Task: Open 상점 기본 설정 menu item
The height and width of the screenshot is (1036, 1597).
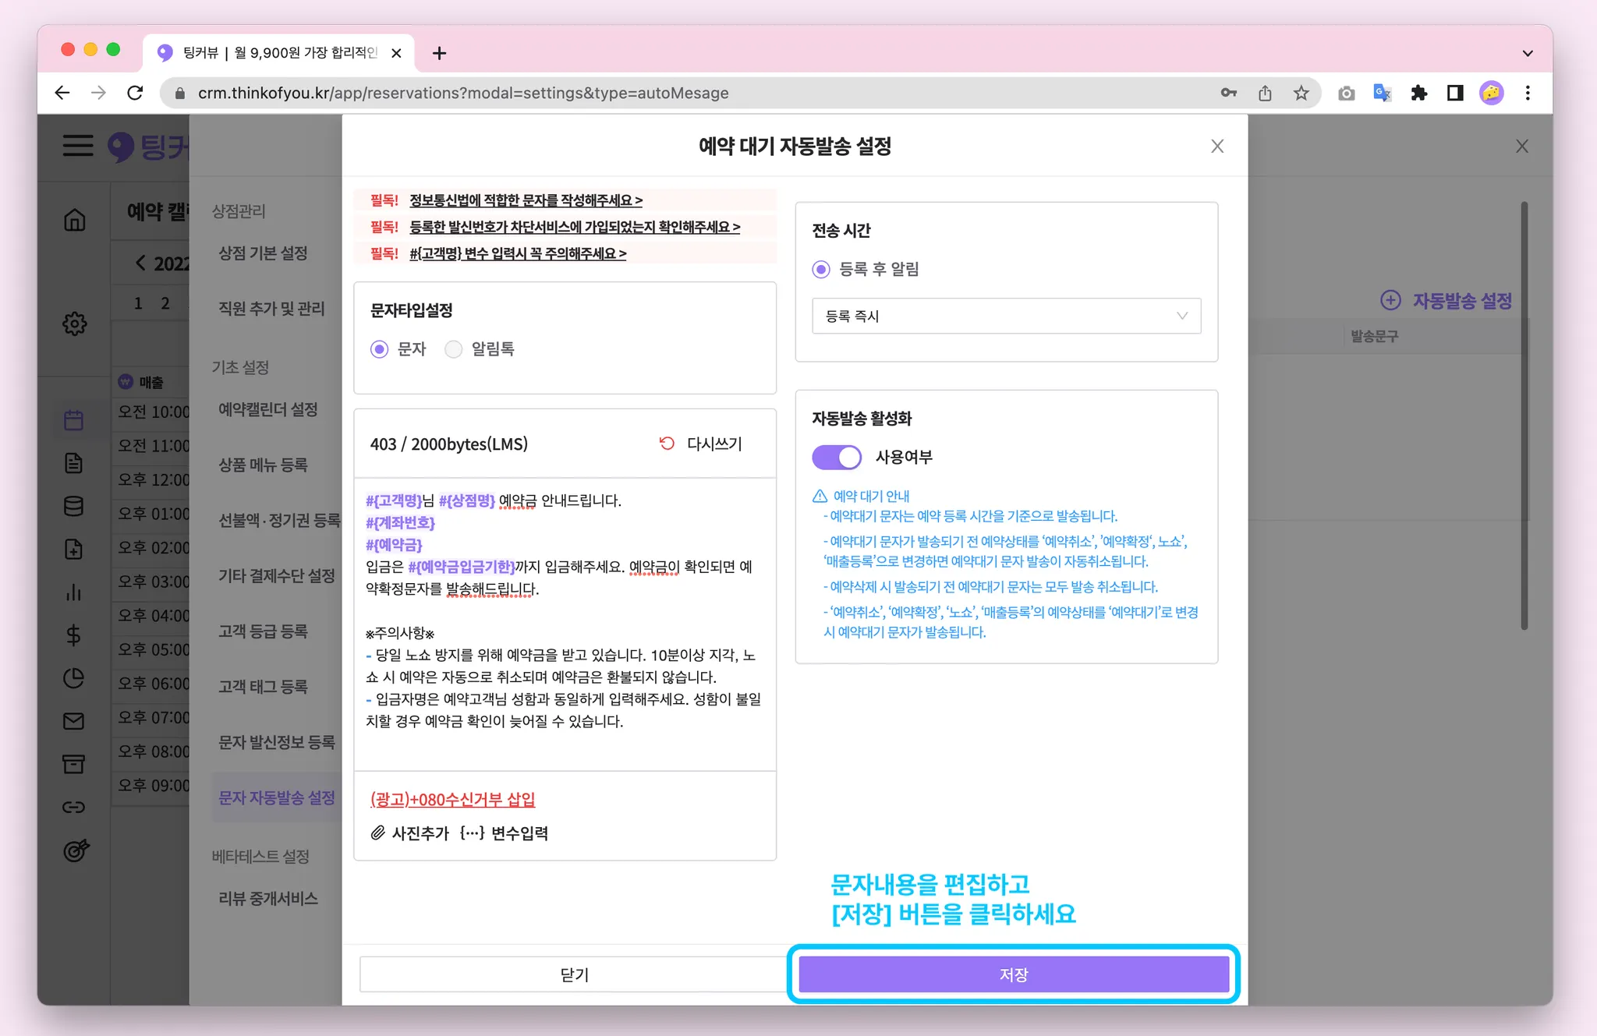Action: click(x=263, y=253)
